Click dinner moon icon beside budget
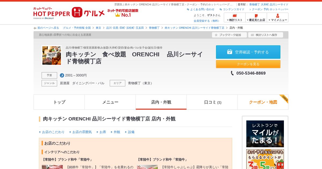 tap(62, 75)
